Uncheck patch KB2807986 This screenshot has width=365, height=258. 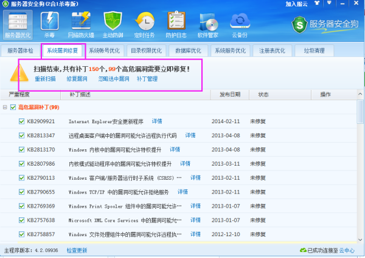pos(21,164)
